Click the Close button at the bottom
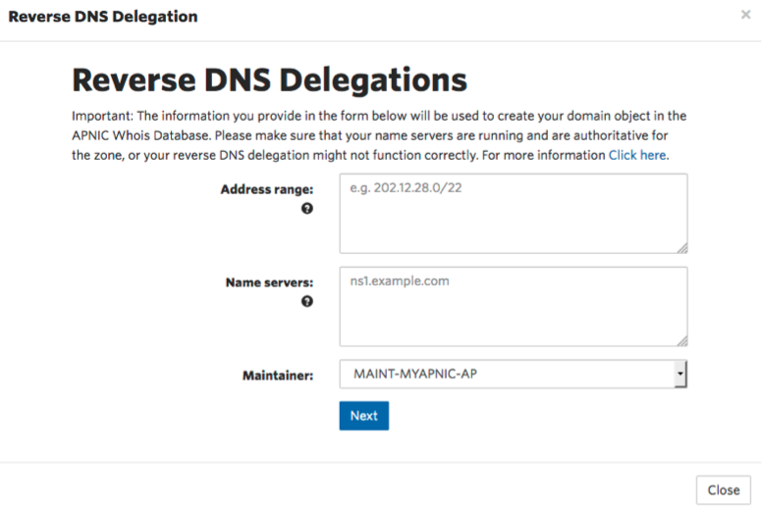The height and width of the screenshot is (512, 762). [723, 490]
